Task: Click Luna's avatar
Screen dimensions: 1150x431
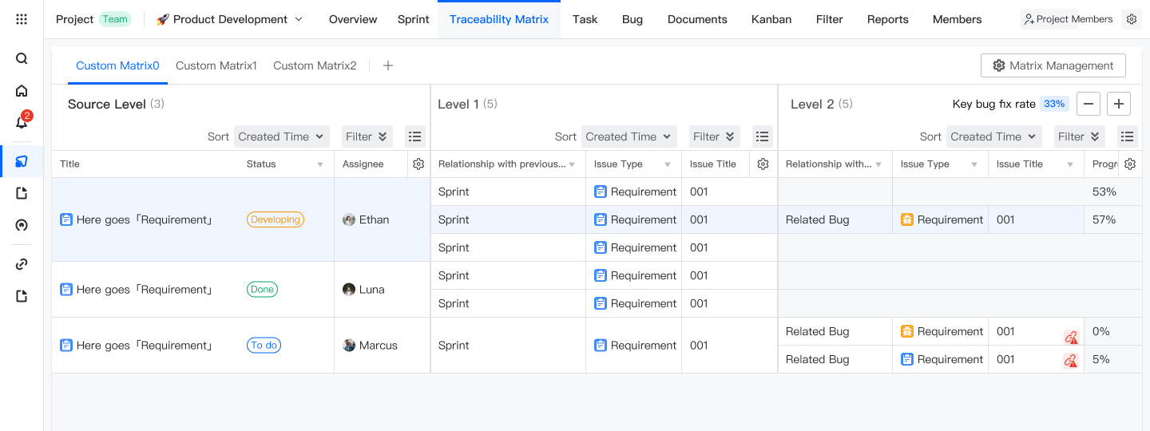Action: pyautogui.click(x=349, y=290)
